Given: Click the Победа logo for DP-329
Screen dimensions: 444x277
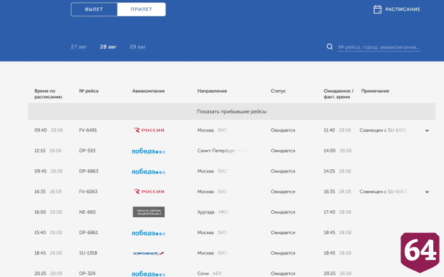Looking at the screenshot, I should click(x=148, y=274).
